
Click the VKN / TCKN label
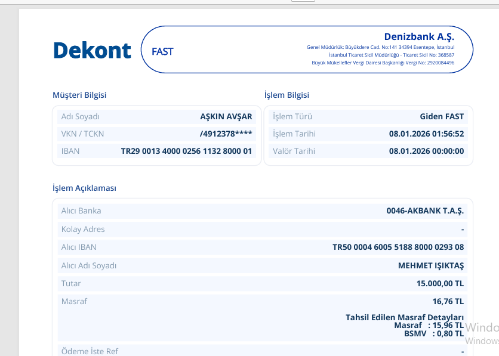(x=82, y=134)
